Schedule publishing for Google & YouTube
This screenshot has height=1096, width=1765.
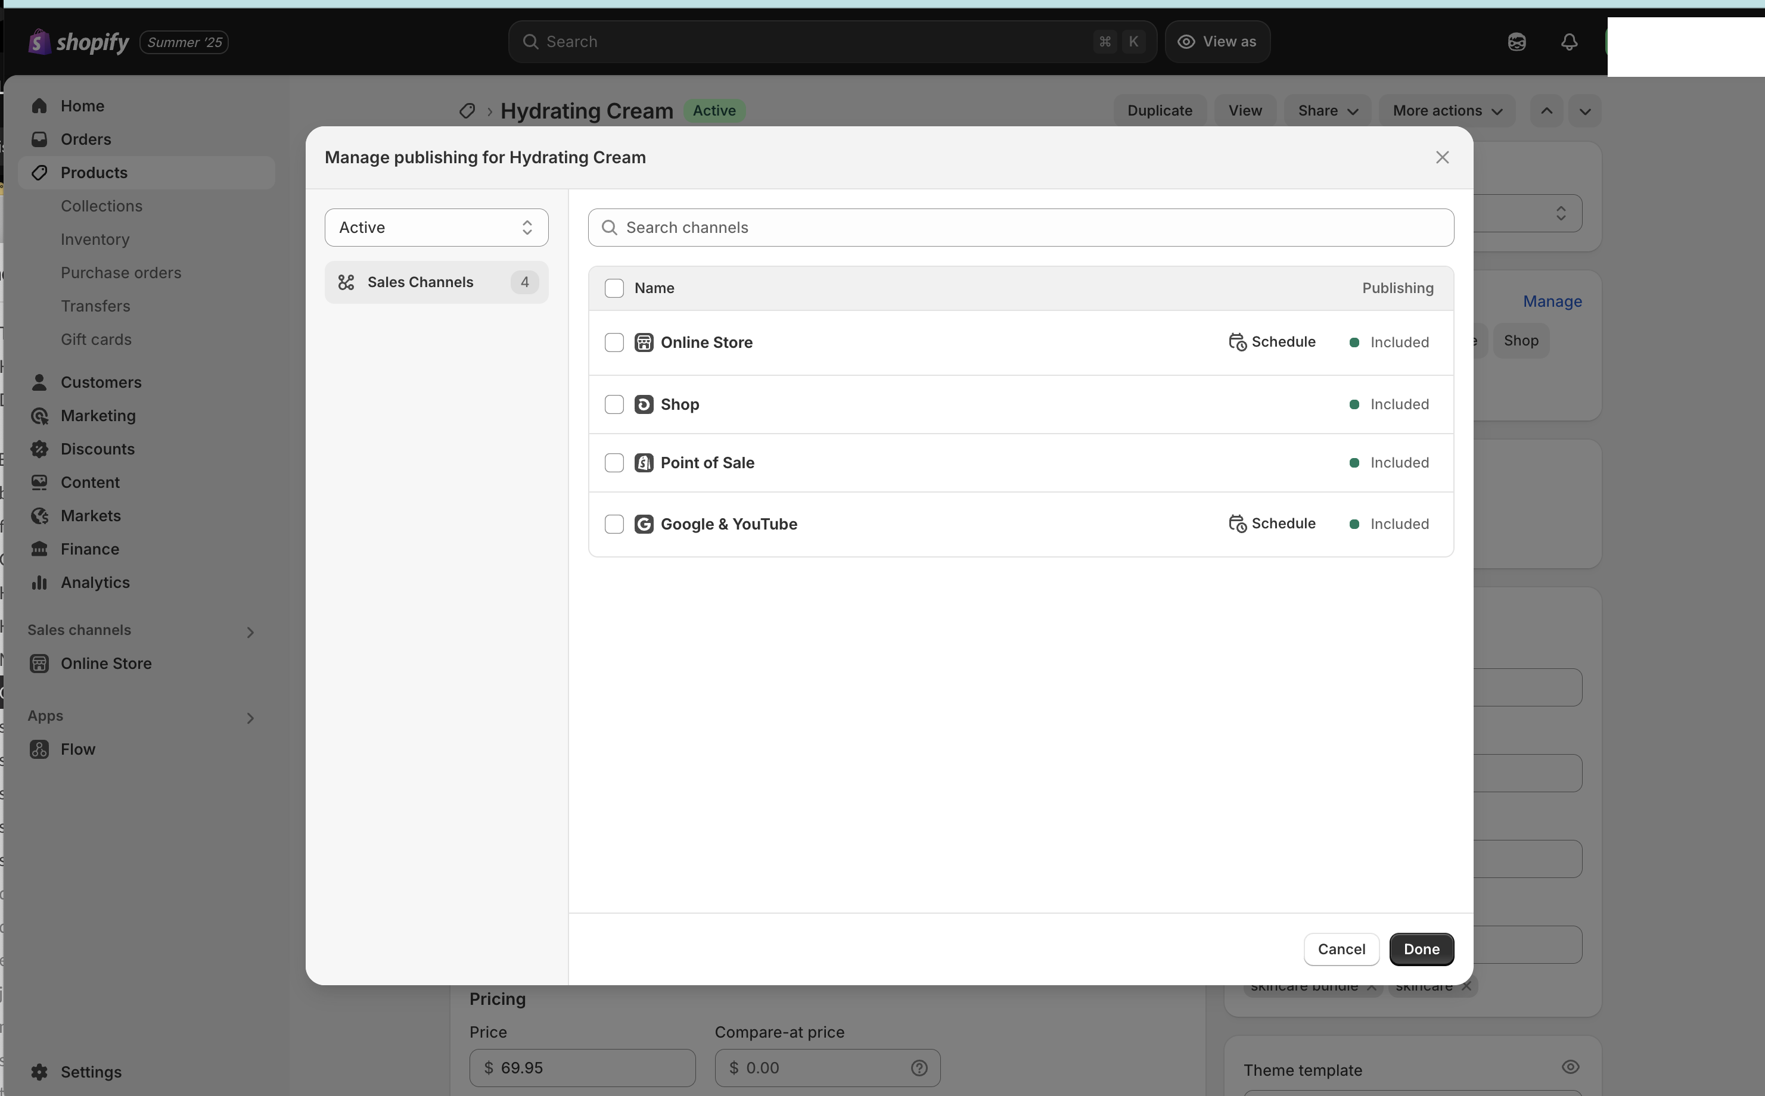coord(1272,524)
